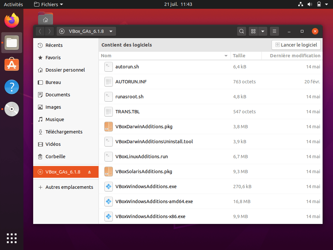333x250 pixels.
Task: Open Firefox from the dock
Action: (12, 21)
